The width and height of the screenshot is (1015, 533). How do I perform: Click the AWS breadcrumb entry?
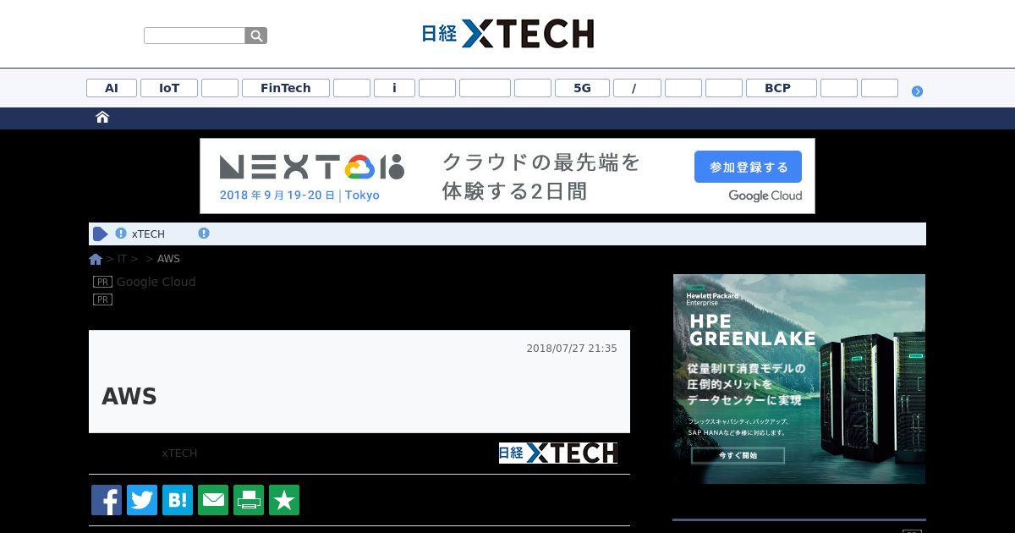coord(168,259)
